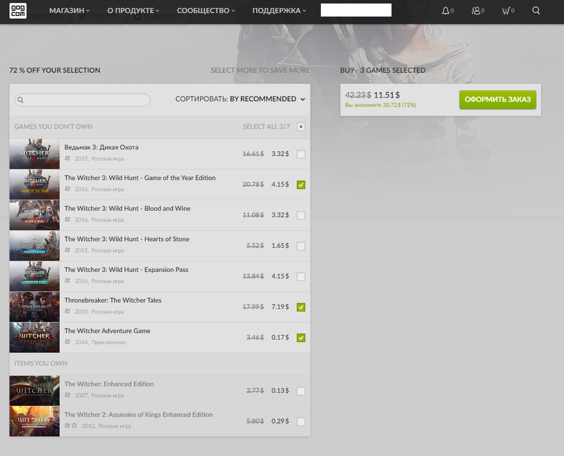Click the Blood and Wine cover thumbnail
Image resolution: width=564 pixels, height=456 pixels.
[x=35, y=215]
